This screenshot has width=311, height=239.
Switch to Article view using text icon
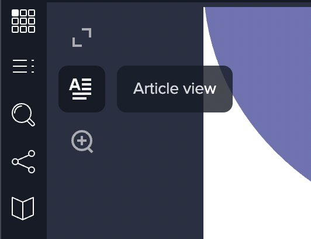coord(82,89)
